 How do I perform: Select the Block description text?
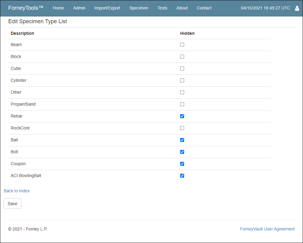[16, 56]
